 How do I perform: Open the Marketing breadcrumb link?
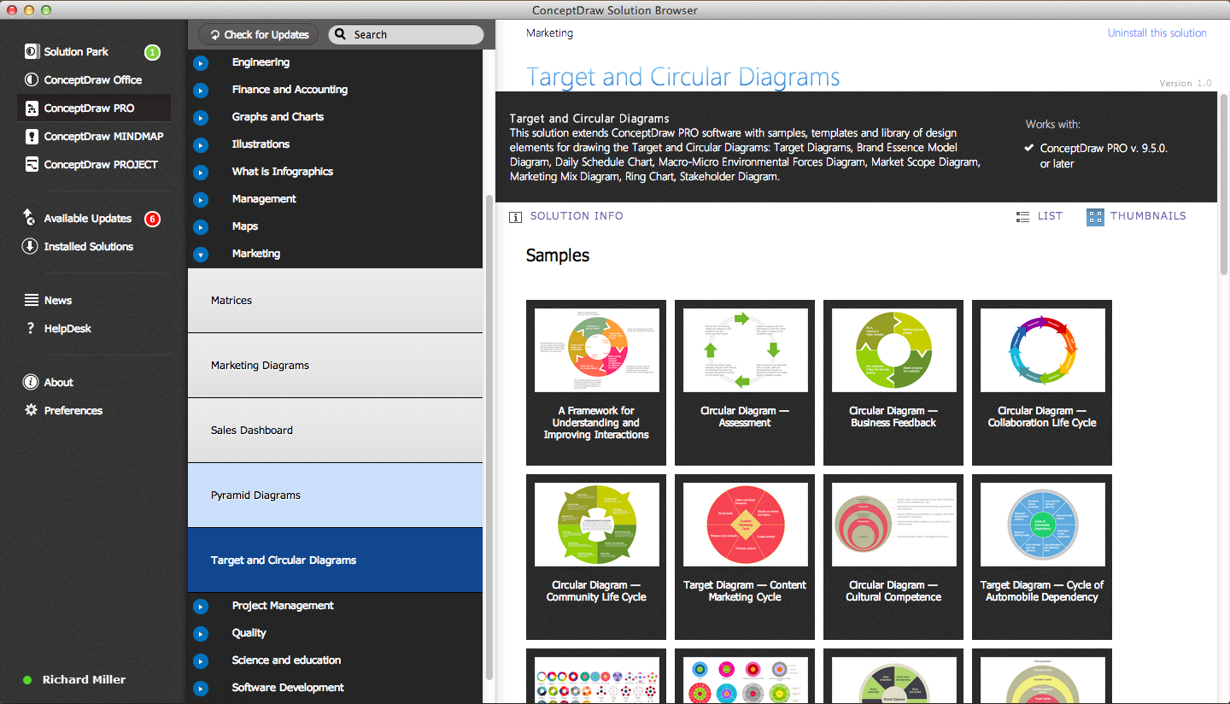[x=549, y=33]
